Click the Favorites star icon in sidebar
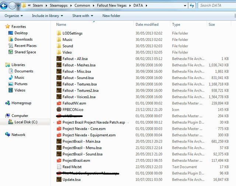The height and width of the screenshot is (186, 236). click(x=7, y=26)
